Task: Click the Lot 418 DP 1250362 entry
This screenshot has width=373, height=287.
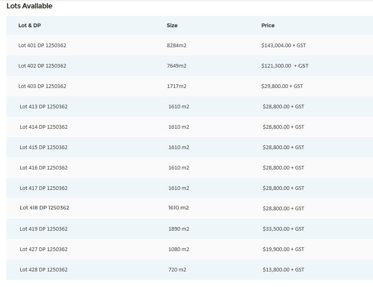Action: (x=44, y=208)
